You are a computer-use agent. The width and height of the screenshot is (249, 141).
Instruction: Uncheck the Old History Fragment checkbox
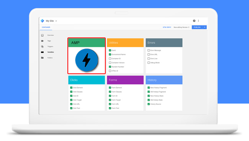tap(149, 92)
